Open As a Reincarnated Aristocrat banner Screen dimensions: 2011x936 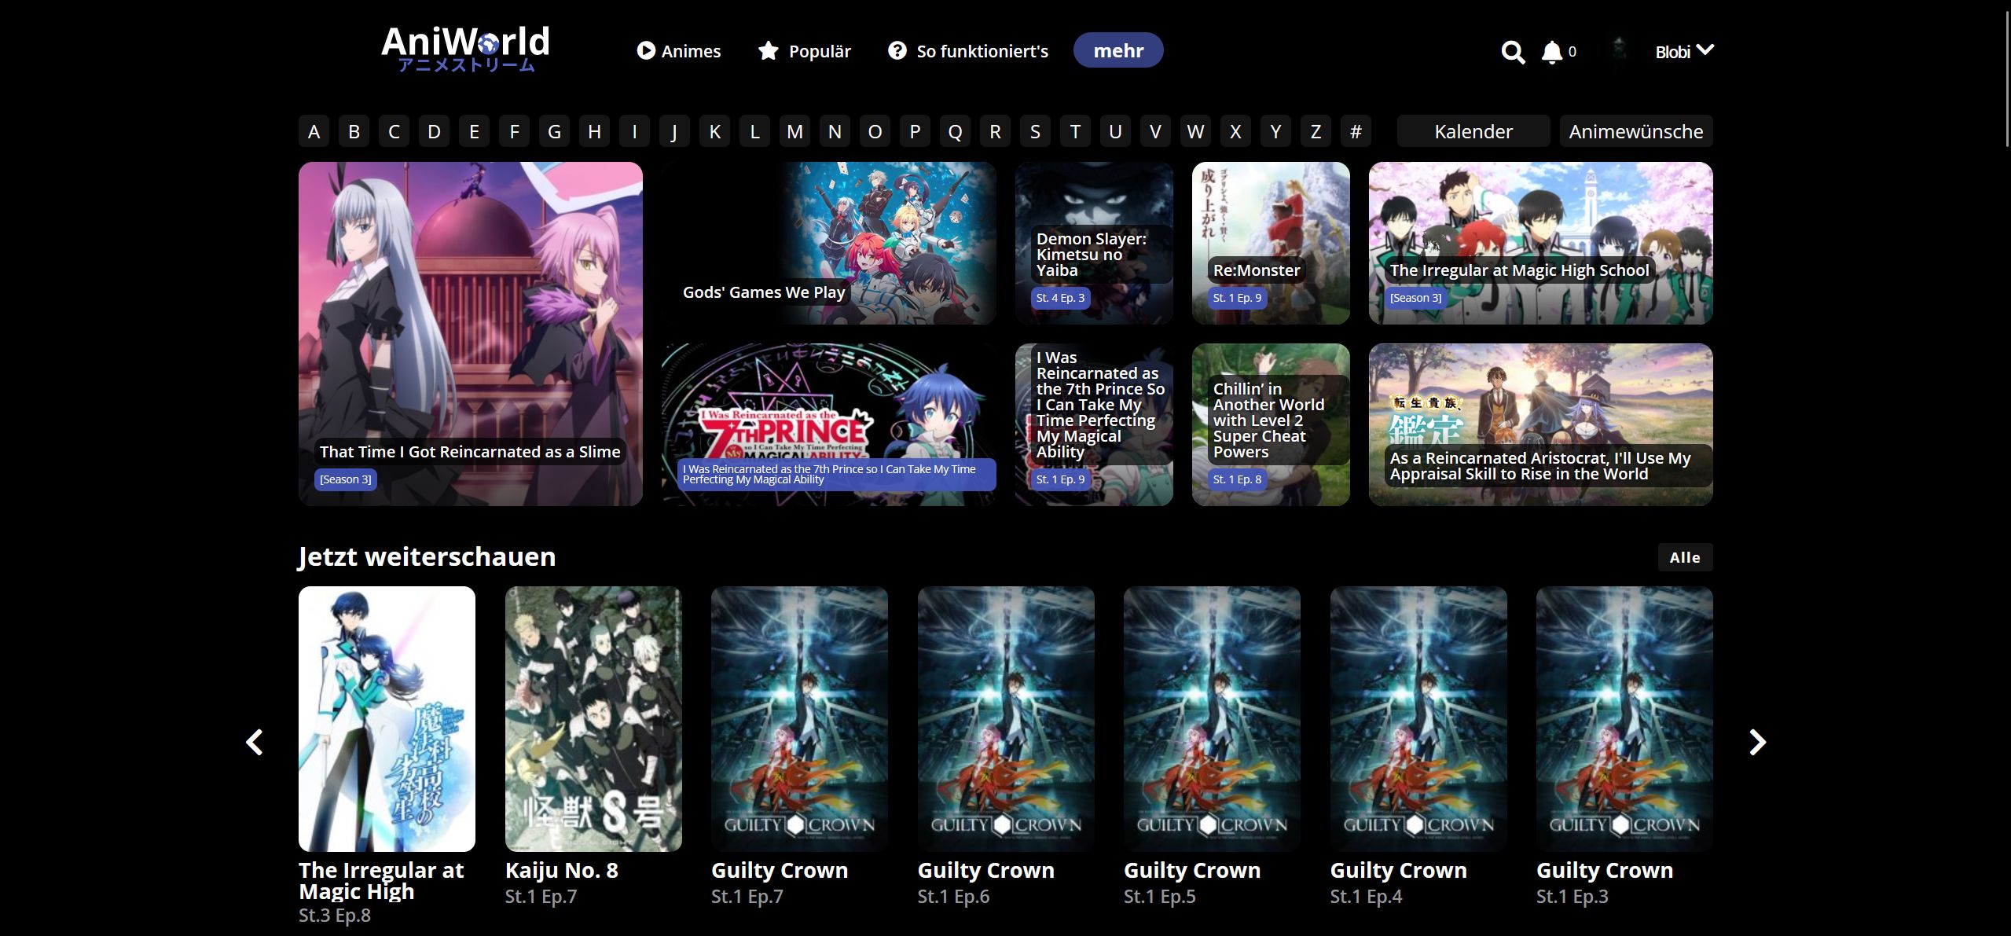click(x=1540, y=424)
